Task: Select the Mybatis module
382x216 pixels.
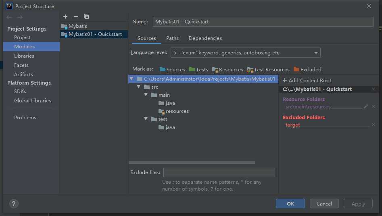Action: (94, 26)
